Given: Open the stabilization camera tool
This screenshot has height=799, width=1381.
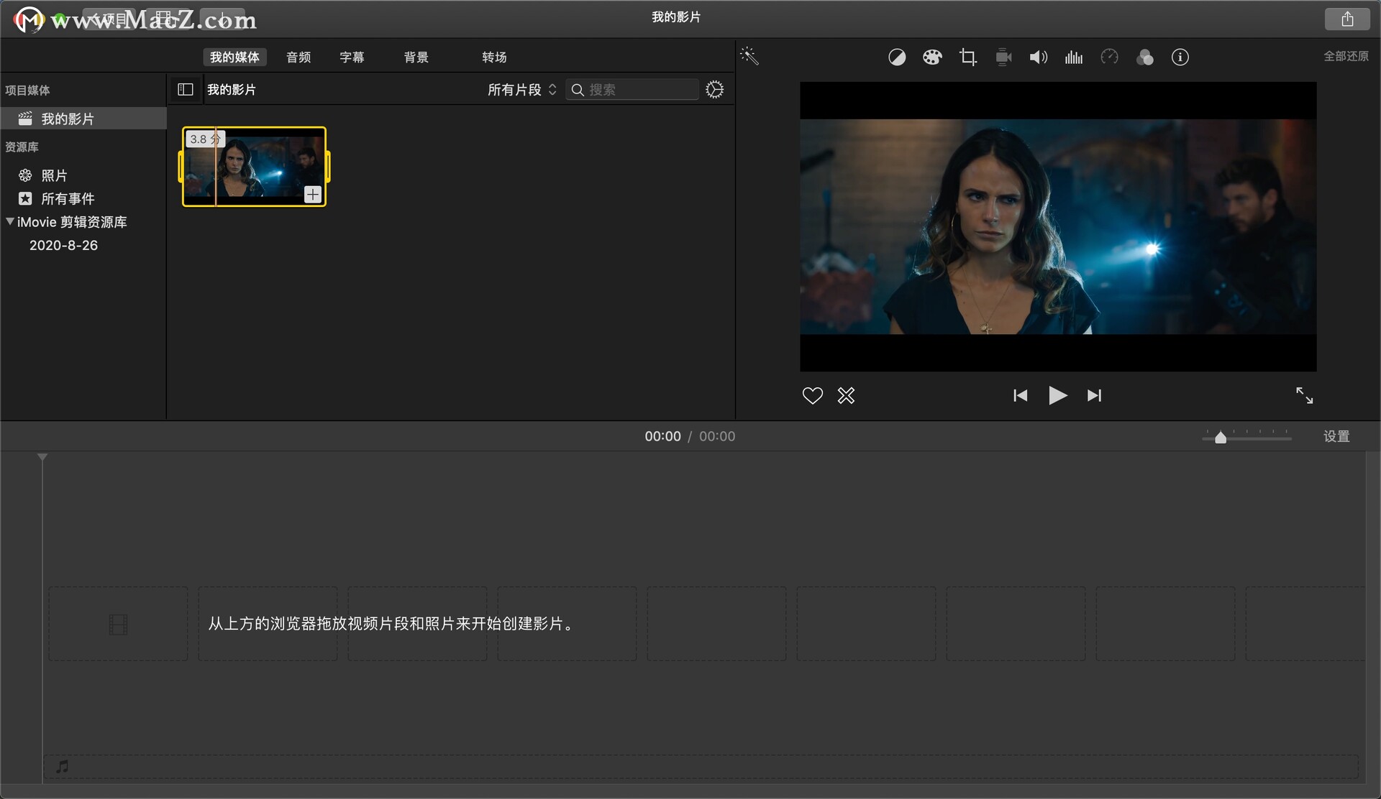Looking at the screenshot, I should (1003, 57).
